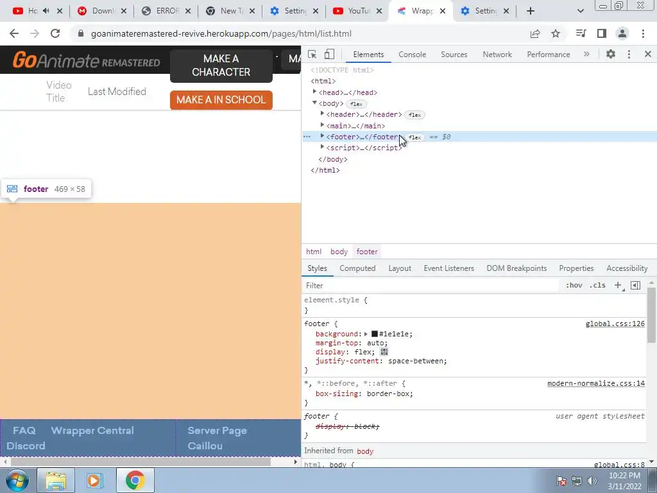Screen dimensions: 657x493
Task: Switch to the Sources tab
Action: tap(454, 55)
